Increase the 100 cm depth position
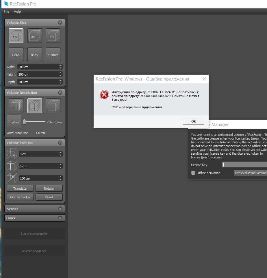This screenshot has width=267, height=278. 61,177
